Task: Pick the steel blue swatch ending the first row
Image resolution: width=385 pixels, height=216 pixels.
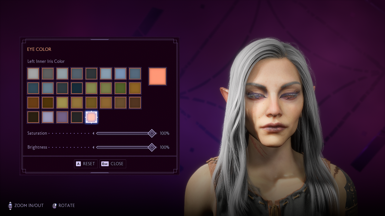Action: pyautogui.click(x=135, y=73)
